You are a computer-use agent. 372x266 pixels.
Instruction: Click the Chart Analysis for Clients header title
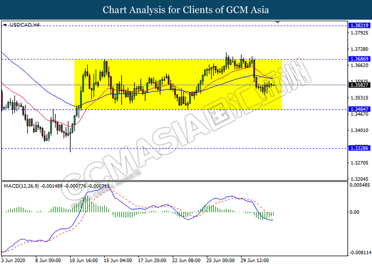(186, 10)
